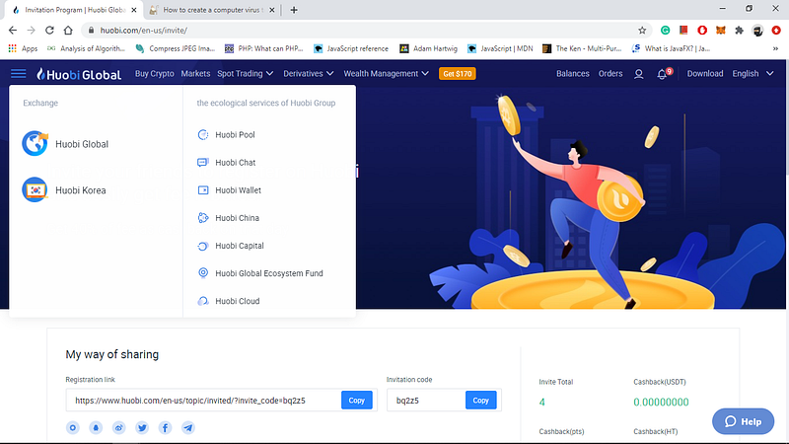The image size is (789, 444).
Task: Show more bookmarks with the chevron
Action: (x=775, y=48)
